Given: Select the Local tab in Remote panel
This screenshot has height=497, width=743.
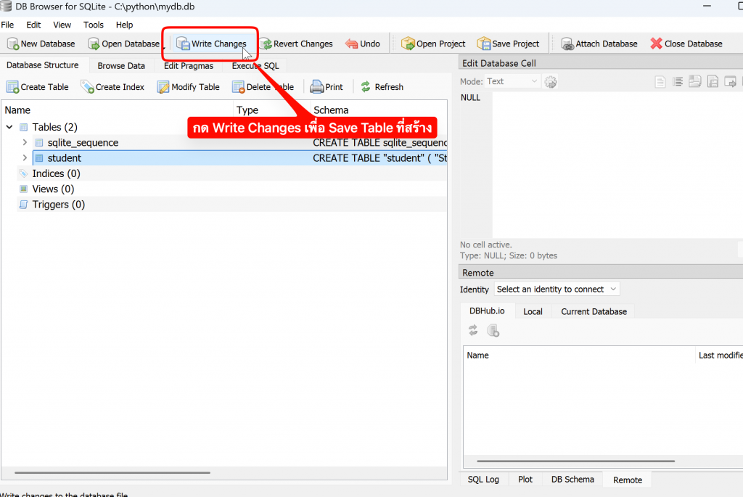Looking at the screenshot, I should click(533, 311).
